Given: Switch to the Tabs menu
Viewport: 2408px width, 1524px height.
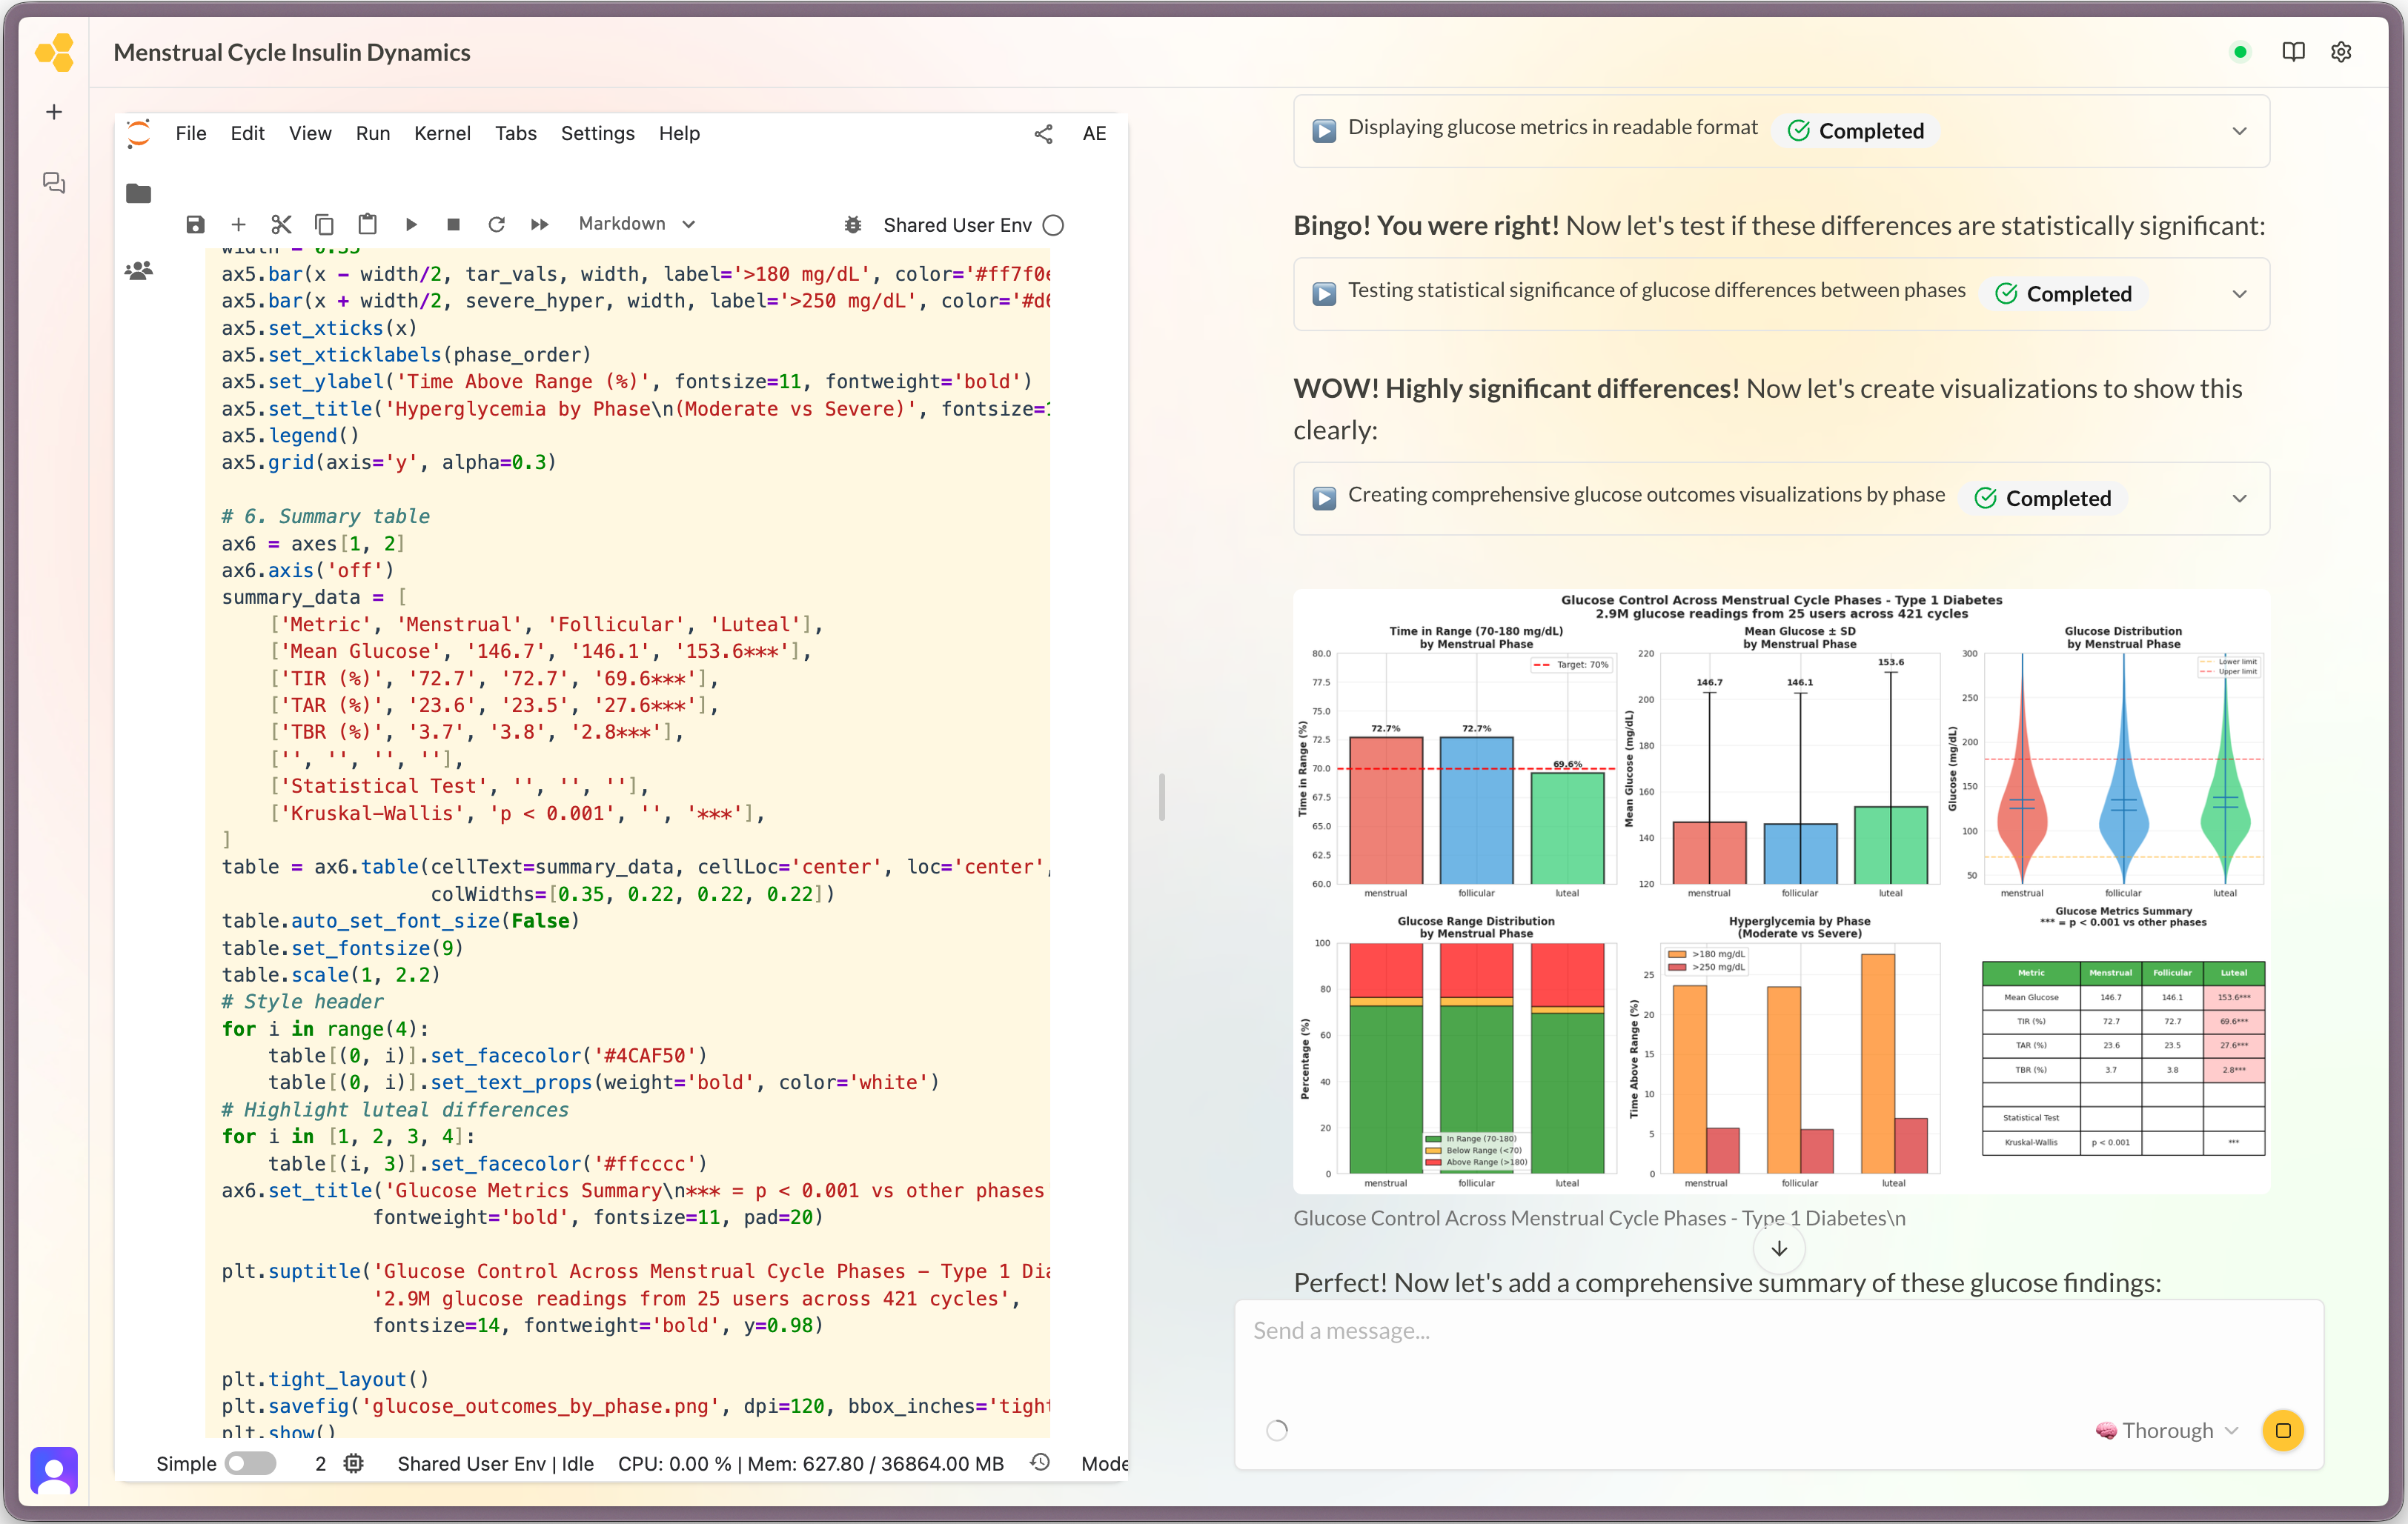Looking at the screenshot, I should (x=515, y=133).
